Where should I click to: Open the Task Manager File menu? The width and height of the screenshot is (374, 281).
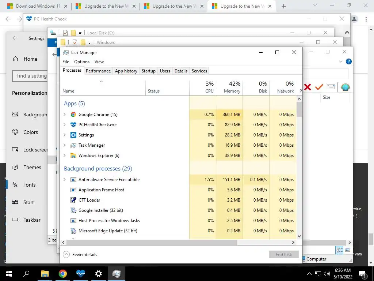tap(66, 61)
